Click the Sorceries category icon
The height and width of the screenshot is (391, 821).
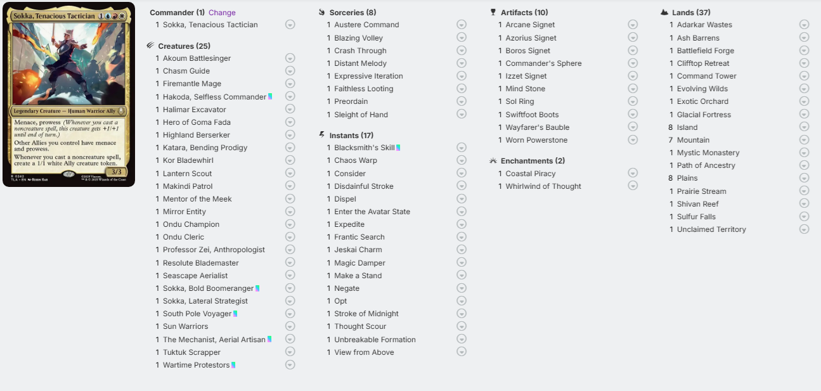pyautogui.click(x=321, y=12)
